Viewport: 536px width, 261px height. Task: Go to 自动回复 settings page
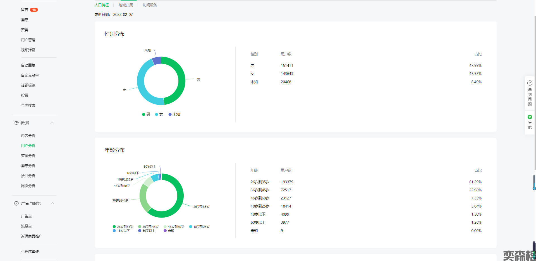pyautogui.click(x=28, y=65)
